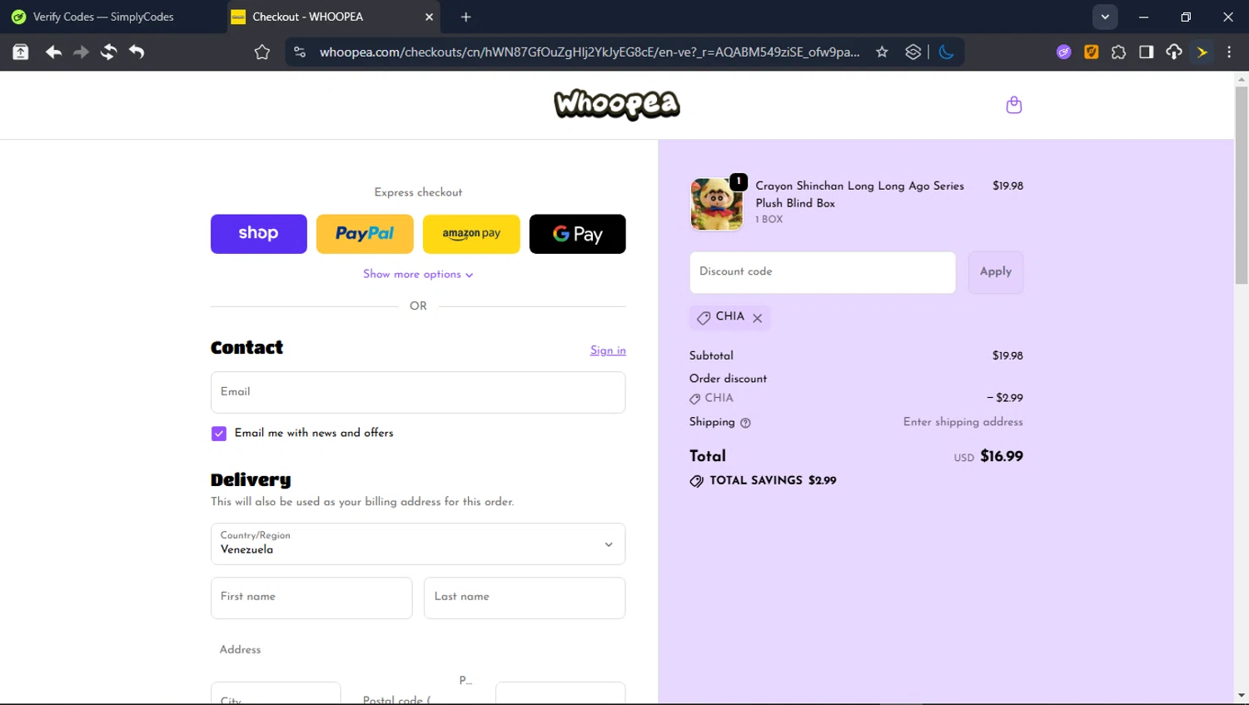Click the order discount amount − $2.99
The width and height of the screenshot is (1249, 705).
pyautogui.click(x=1005, y=398)
